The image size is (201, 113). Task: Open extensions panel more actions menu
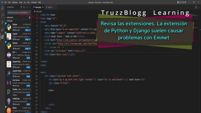[30, 7]
